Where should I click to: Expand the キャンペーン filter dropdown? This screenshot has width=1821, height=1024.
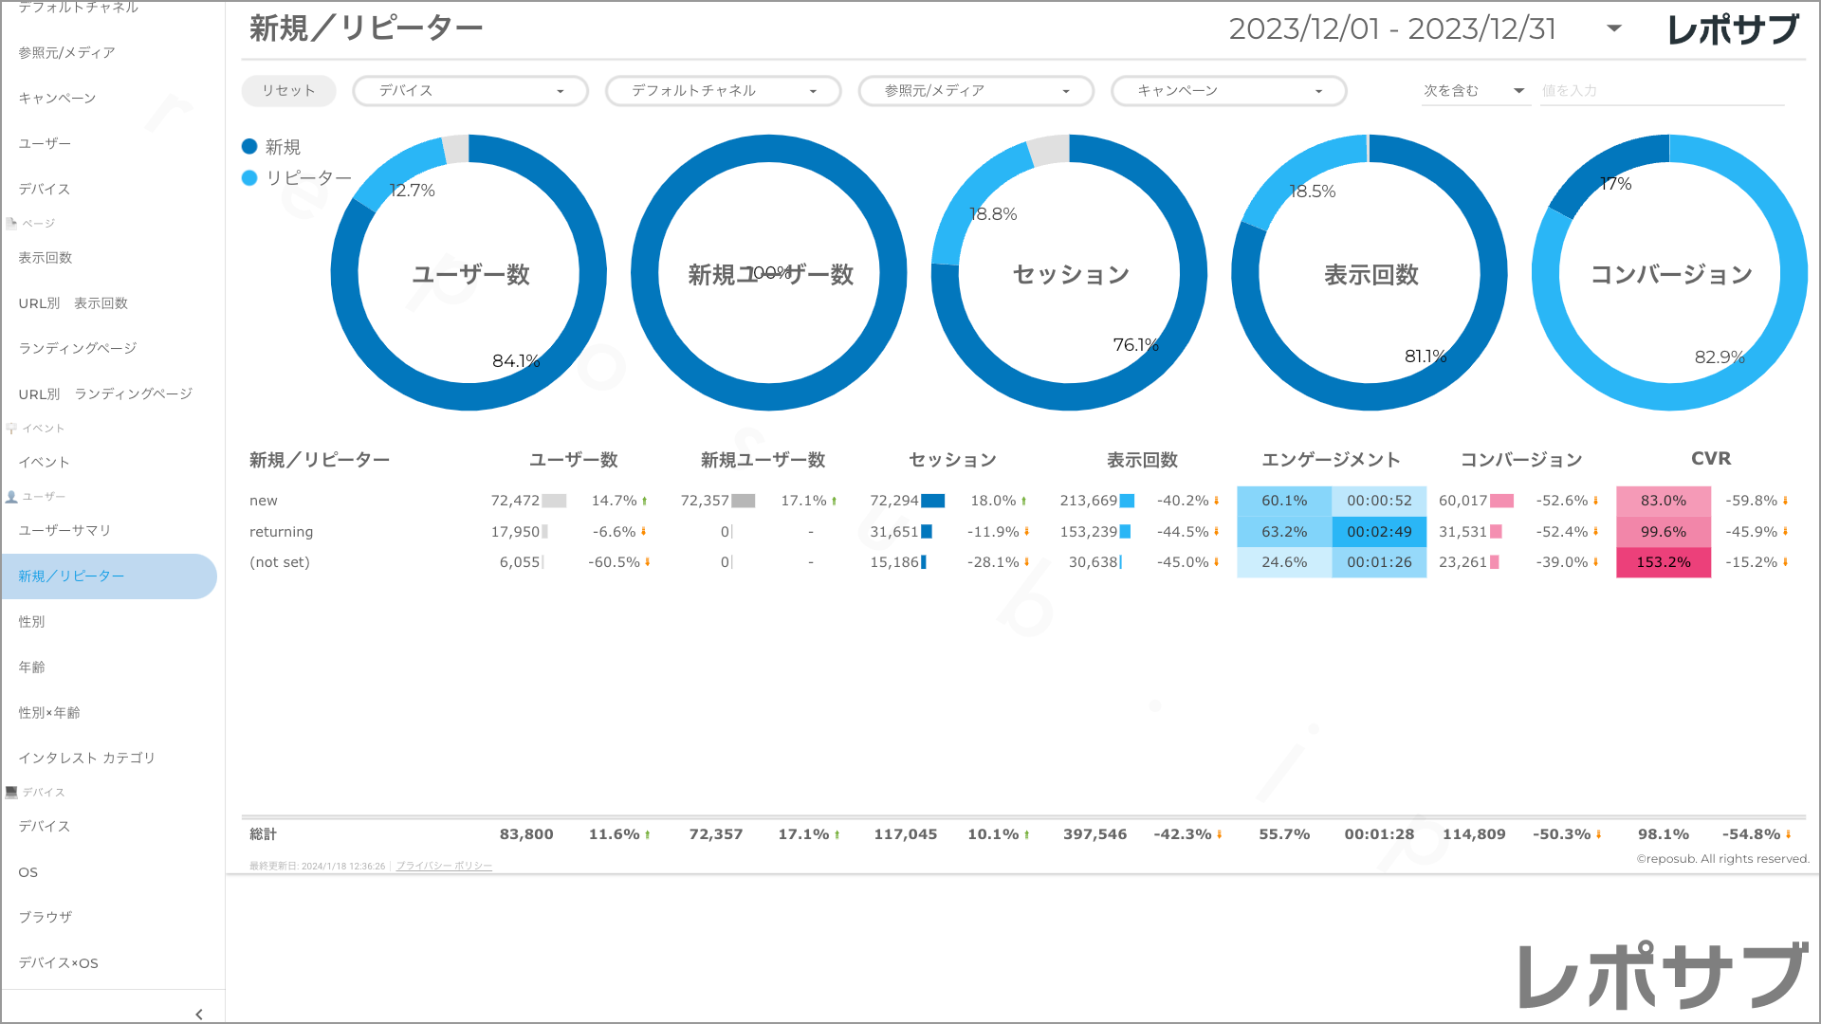[x=1228, y=91]
